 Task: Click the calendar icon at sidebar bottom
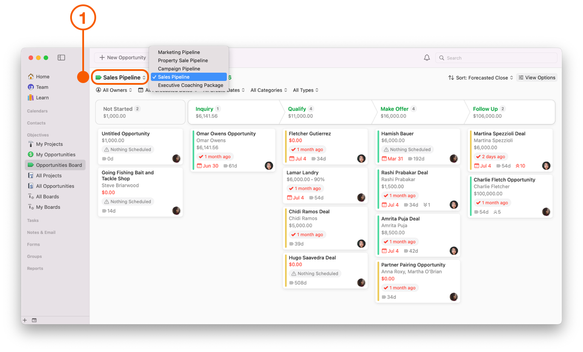(x=34, y=320)
